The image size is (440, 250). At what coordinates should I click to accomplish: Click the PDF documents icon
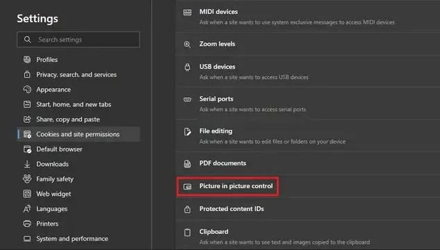click(x=187, y=163)
